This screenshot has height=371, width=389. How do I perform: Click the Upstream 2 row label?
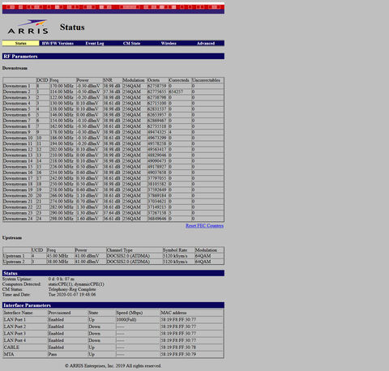coord(14,262)
